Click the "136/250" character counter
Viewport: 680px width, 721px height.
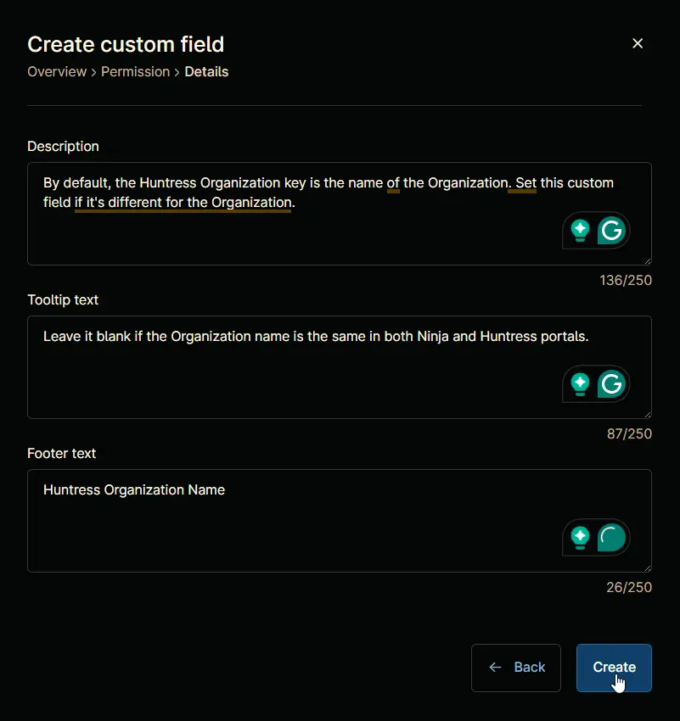626,281
